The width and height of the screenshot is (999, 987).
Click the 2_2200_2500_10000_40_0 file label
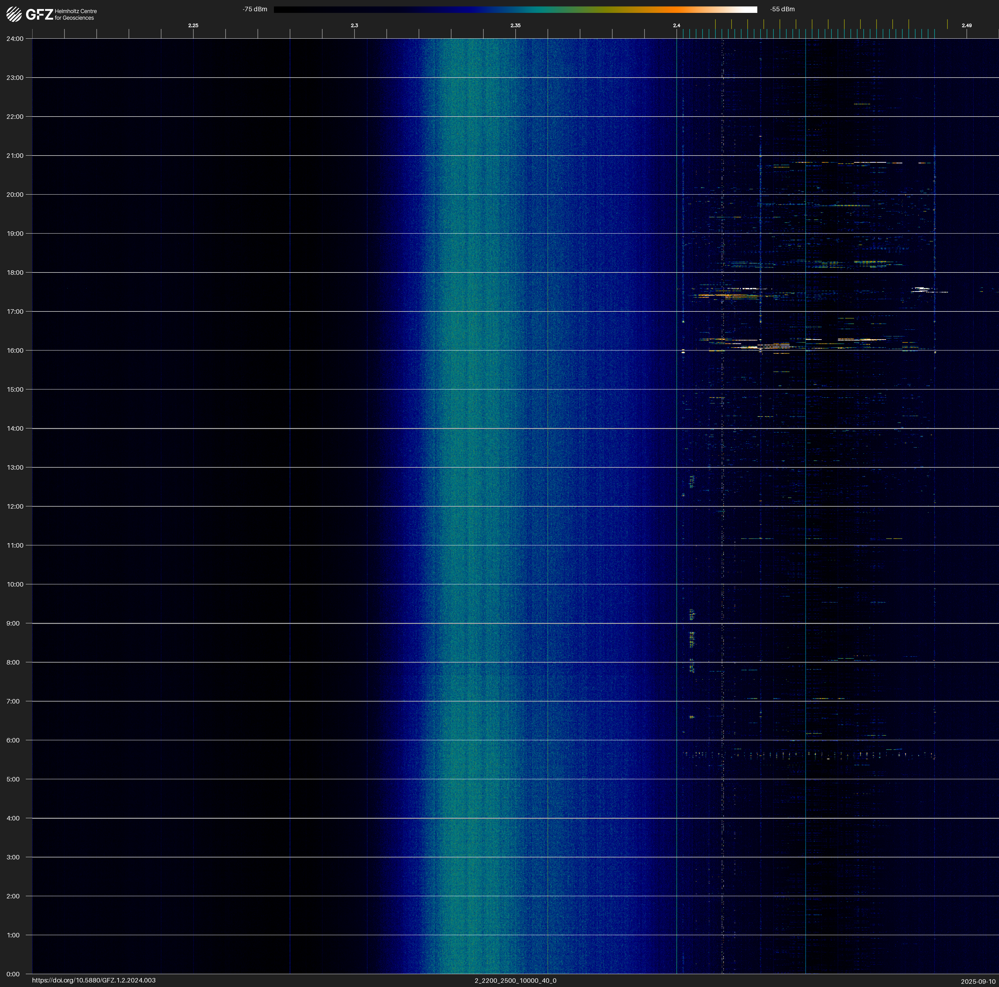[x=515, y=980]
